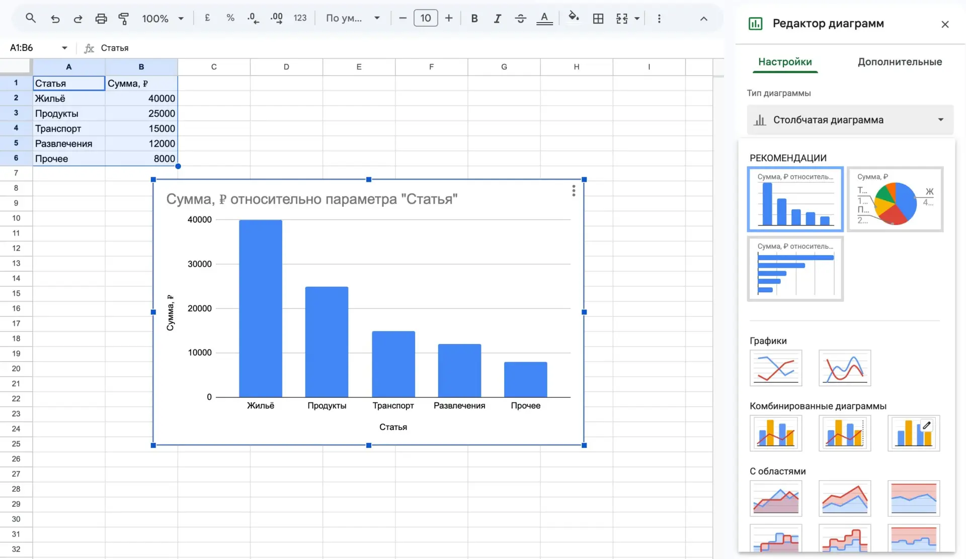Undo the last action
966x559 pixels.
[x=55, y=19]
